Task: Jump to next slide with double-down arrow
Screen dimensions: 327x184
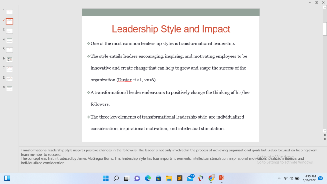Action: (x=325, y=139)
